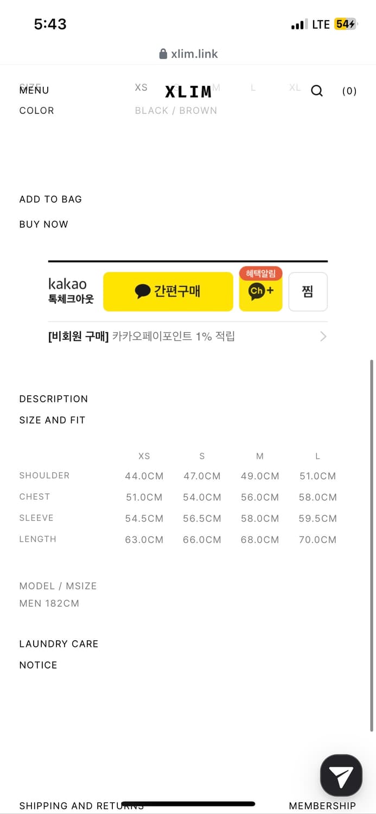Open the MENU item
Screen dimensions: 376x814
click(x=34, y=90)
